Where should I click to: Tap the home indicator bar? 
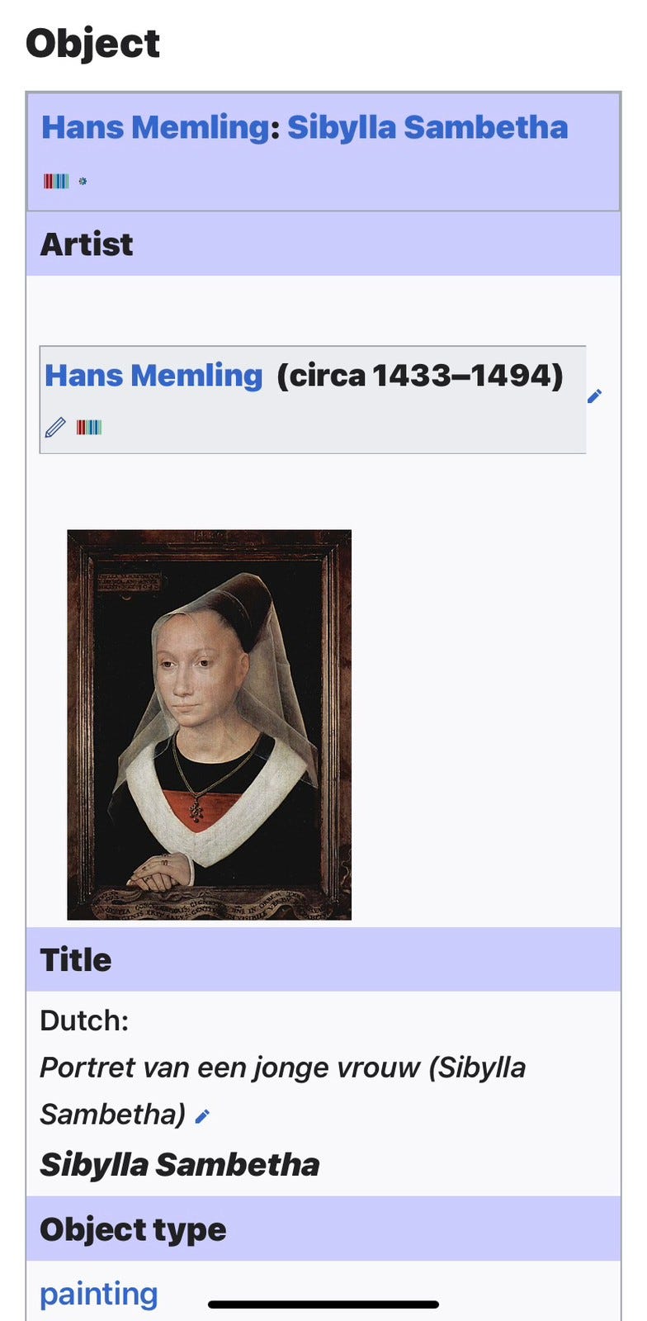pos(323,1304)
